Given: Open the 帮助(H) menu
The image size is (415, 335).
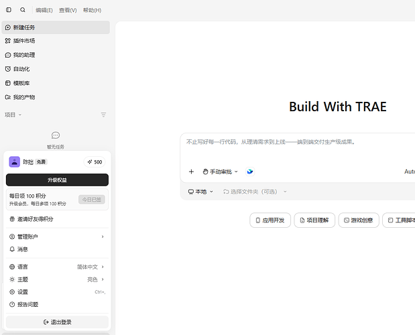Looking at the screenshot, I should 92,10.
